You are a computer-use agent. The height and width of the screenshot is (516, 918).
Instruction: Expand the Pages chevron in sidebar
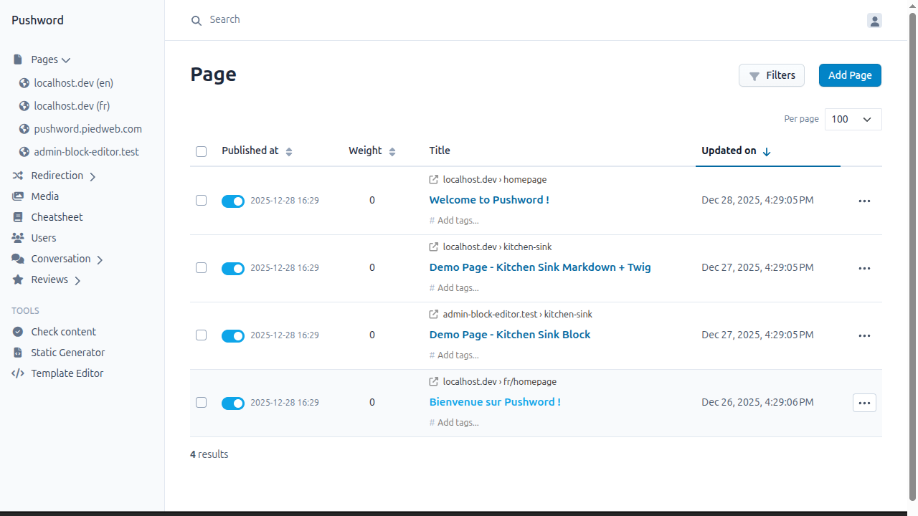tap(66, 59)
